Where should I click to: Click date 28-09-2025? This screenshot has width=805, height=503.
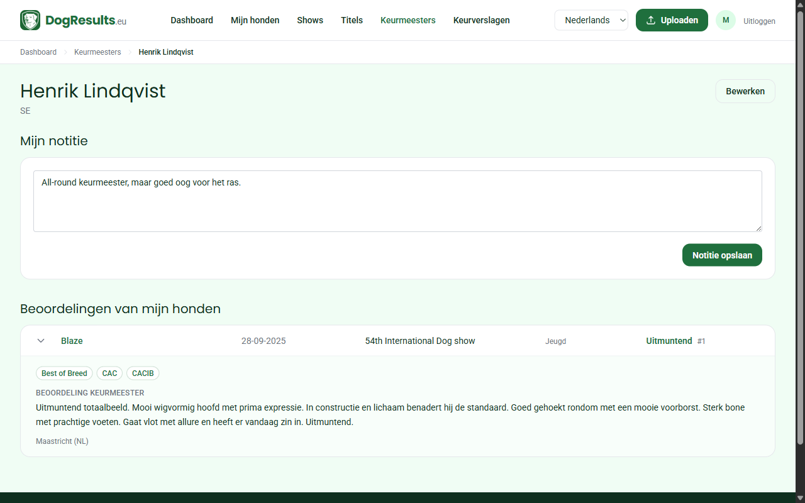click(x=264, y=341)
